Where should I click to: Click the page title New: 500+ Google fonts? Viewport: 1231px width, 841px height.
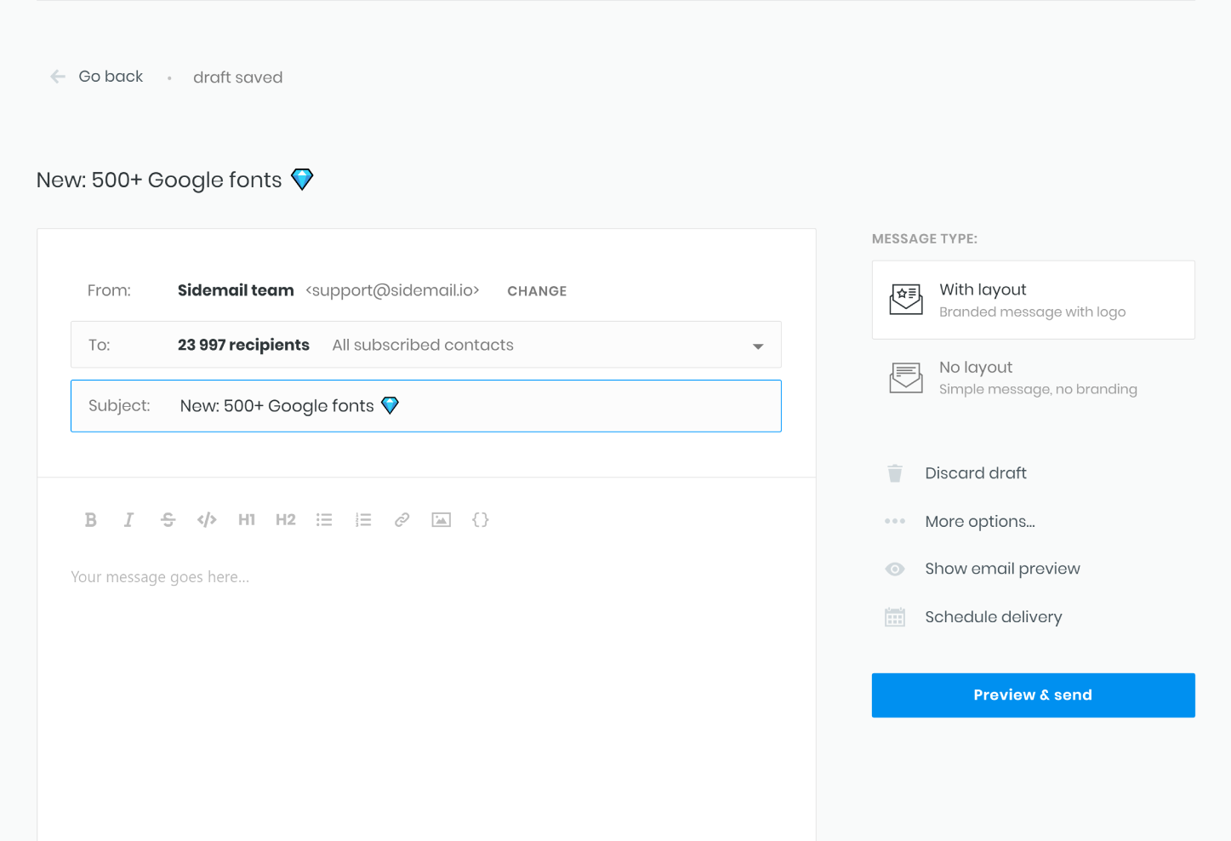[159, 180]
